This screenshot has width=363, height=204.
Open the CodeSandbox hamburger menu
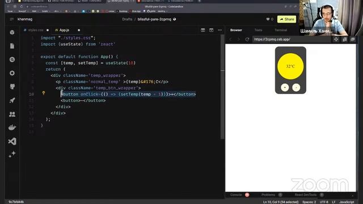(x=11, y=19)
